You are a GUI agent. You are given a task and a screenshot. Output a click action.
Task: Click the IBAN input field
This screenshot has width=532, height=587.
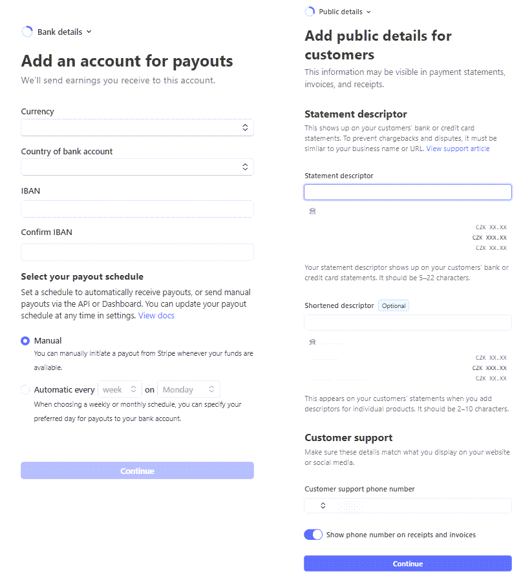tap(137, 209)
